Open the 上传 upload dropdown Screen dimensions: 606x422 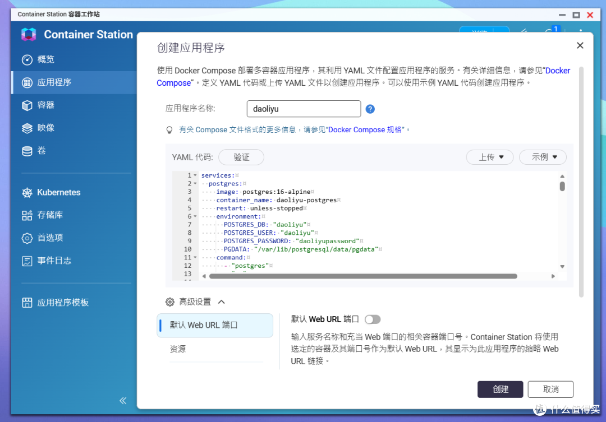tap(490, 157)
